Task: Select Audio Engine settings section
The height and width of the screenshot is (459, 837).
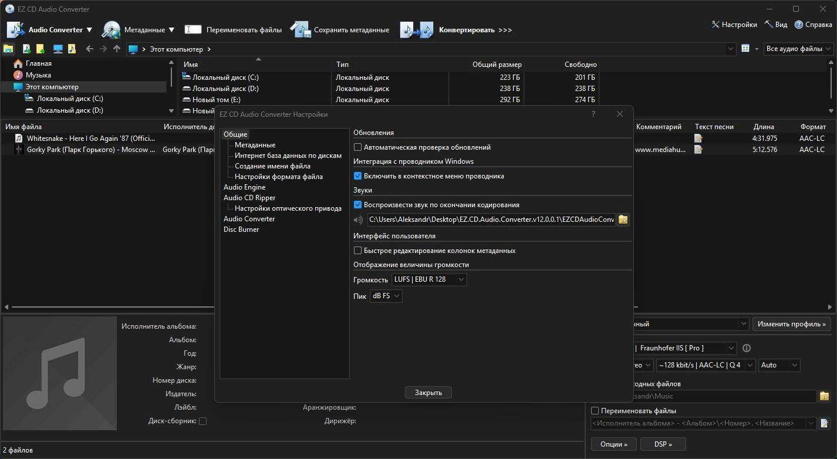Action: [244, 187]
